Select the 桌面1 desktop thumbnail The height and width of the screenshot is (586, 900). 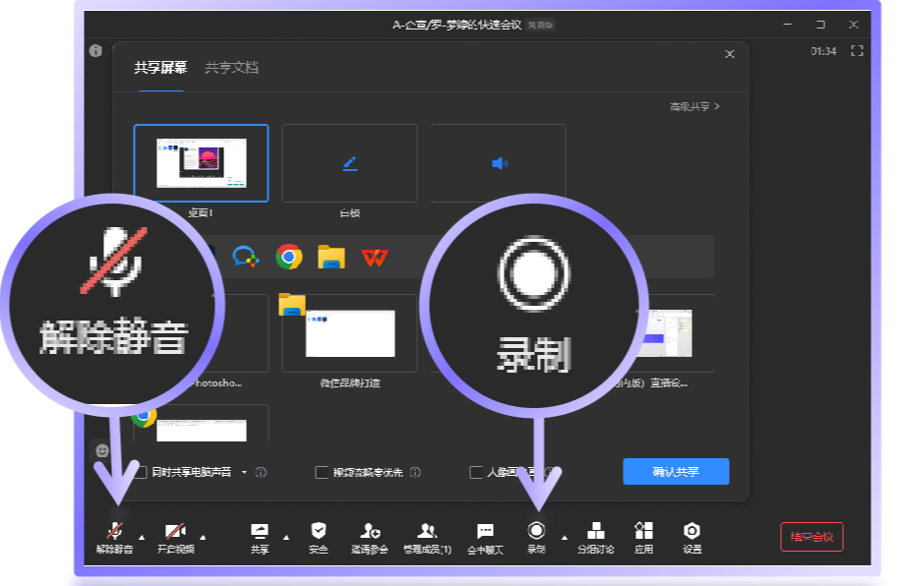coord(201,162)
